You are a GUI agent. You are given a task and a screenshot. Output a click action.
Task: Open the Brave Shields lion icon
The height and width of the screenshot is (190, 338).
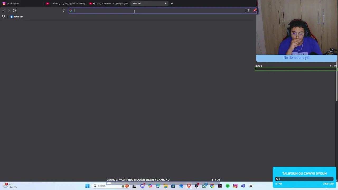tap(248, 11)
